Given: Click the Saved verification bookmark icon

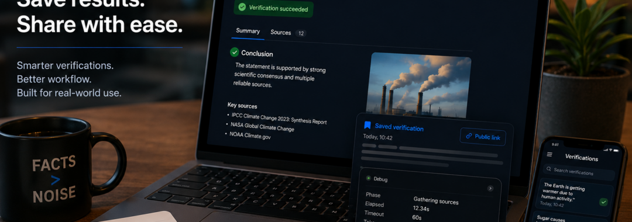Looking at the screenshot, I should click(x=367, y=126).
